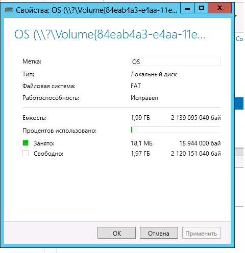Click the large OS volume heading
This screenshot has height=253, width=245.
pyautogui.click(x=110, y=34)
